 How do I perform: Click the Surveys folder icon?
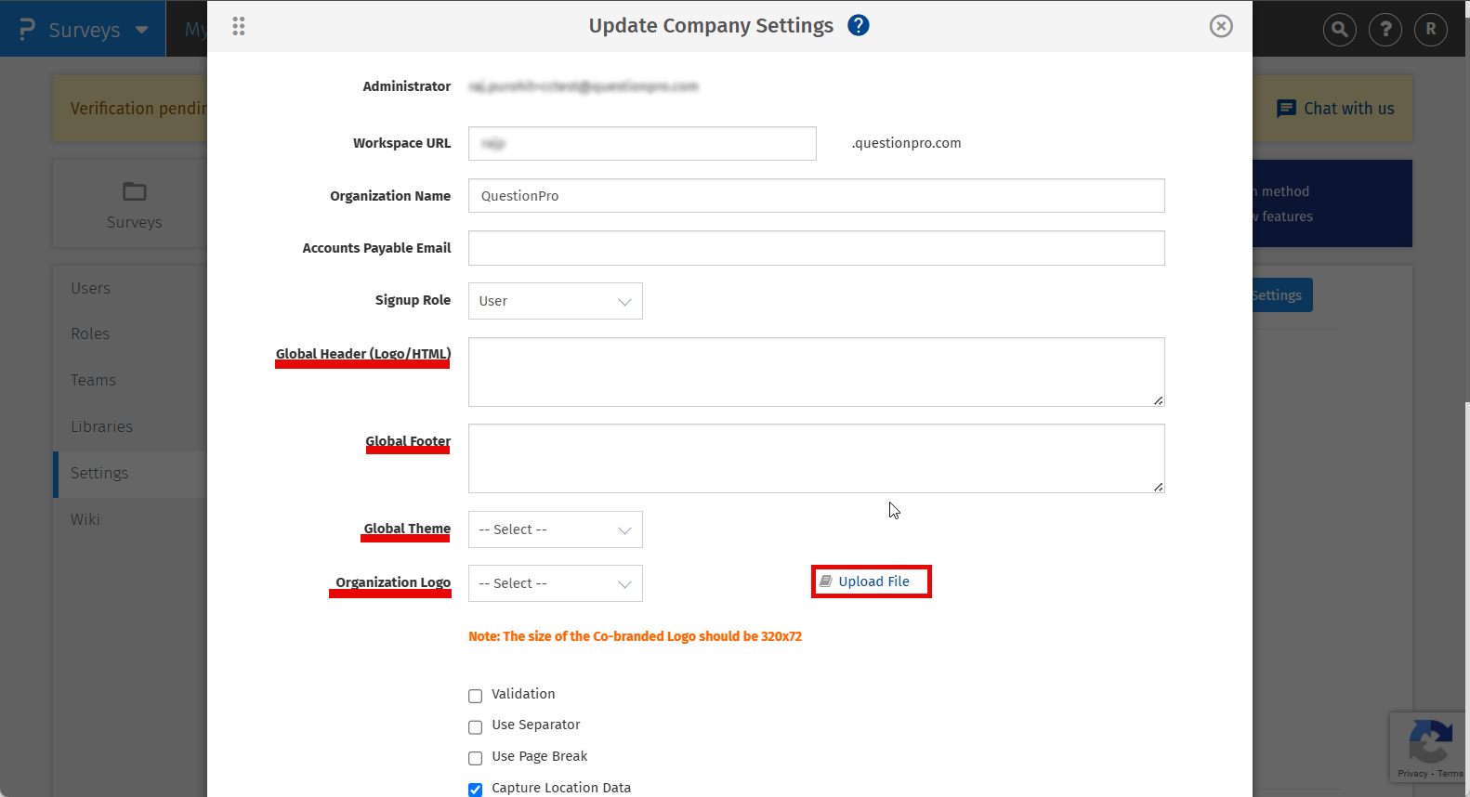point(135,191)
